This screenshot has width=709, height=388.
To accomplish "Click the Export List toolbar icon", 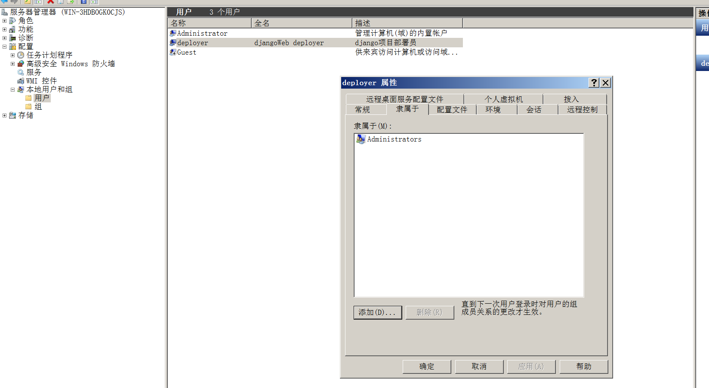I will coord(71,2).
